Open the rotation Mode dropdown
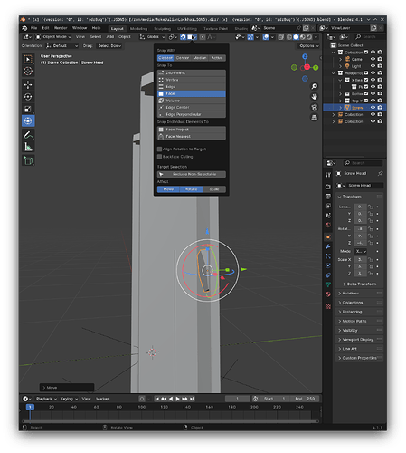The height and width of the screenshot is (453, 406). [x=360, y=252]
